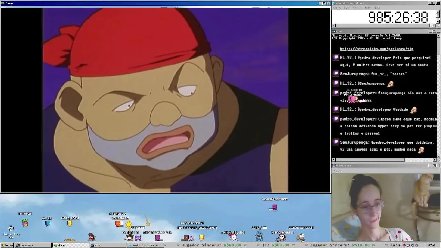Click the JOAOBATISTA001 flying avatar
This screenshot has height=248, width=441.
274,207
